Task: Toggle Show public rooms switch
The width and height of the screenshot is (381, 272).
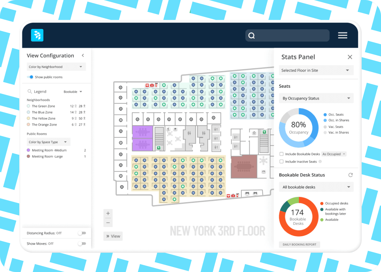Action: pos(30,77)
